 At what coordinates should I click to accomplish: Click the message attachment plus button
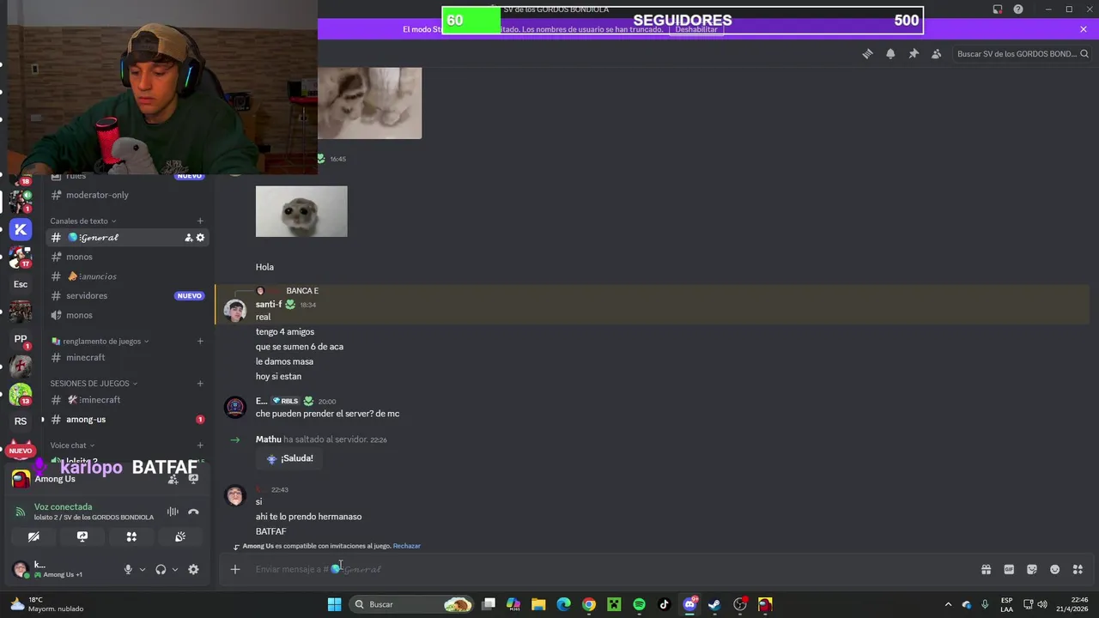point(235,569)
